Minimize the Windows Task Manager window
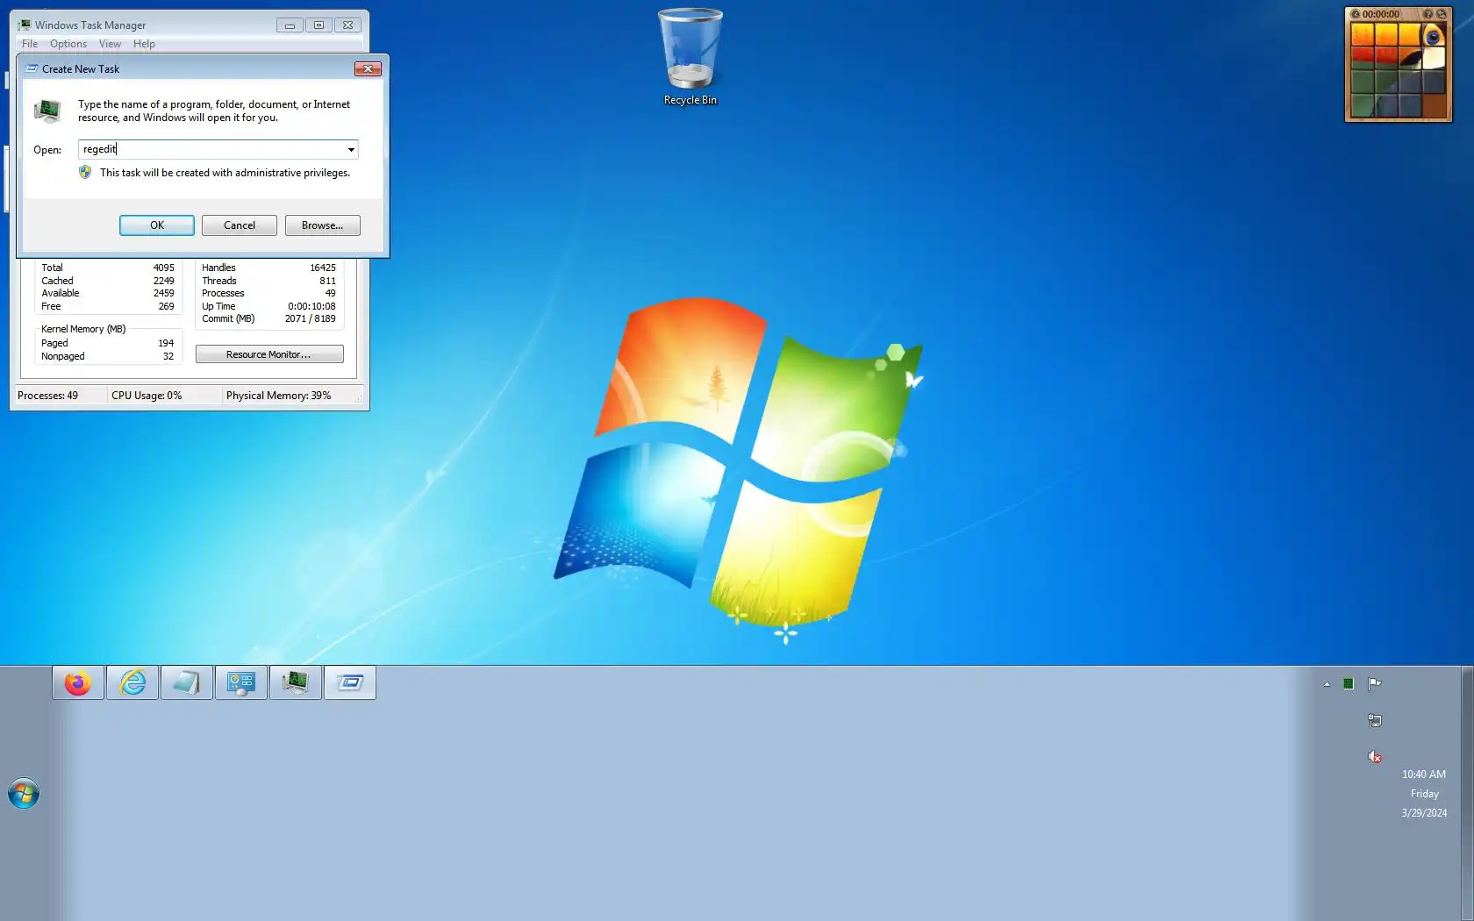This screenshot has width=1474, height=921. pyautogui.click(x=290, y=25)
